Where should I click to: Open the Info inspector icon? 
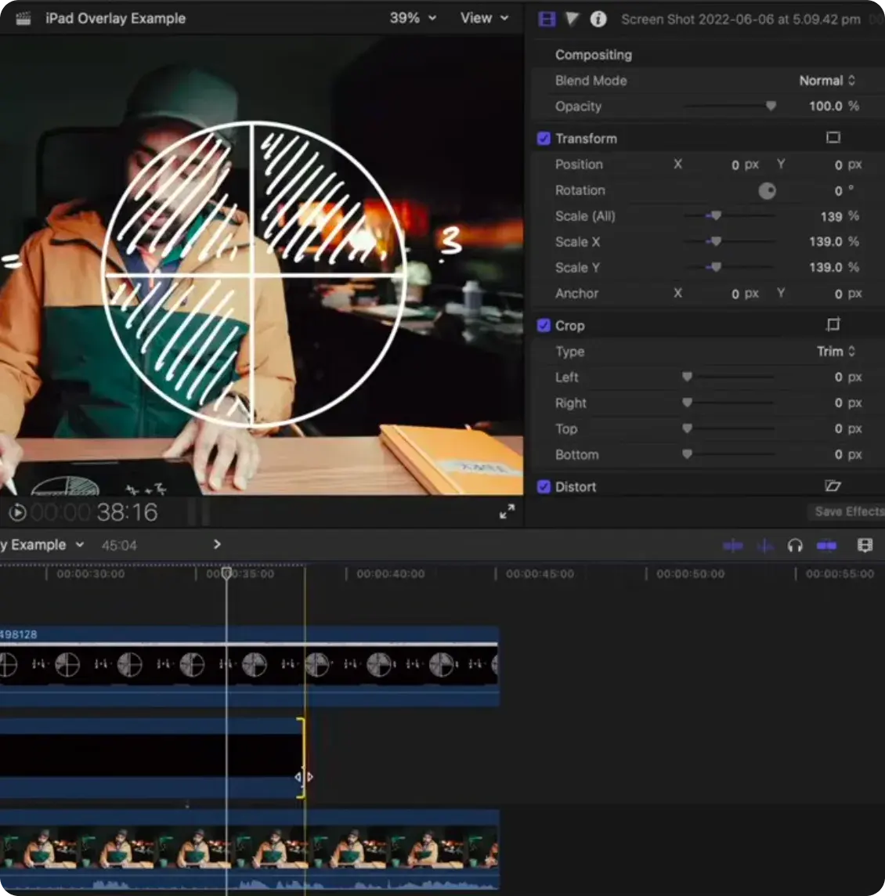coord(598,19)
